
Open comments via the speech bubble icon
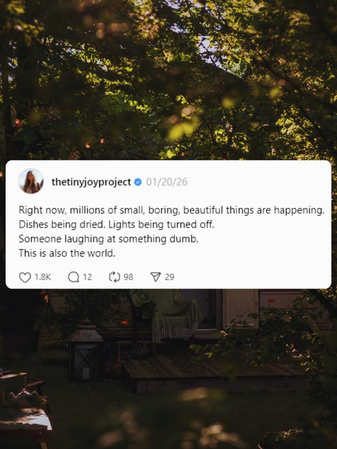tap(73, 277)
